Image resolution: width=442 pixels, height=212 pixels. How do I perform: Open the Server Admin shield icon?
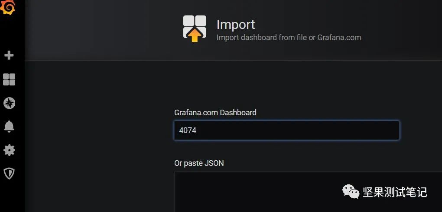coord(9,174)
